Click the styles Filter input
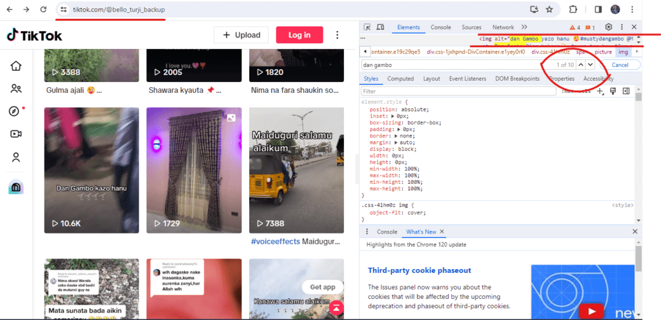The height and width of the screenshot is (320, 661). (459, 92)
